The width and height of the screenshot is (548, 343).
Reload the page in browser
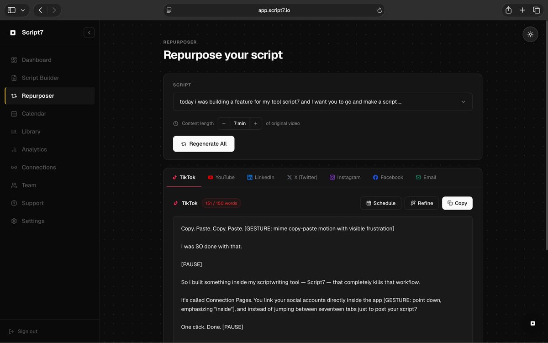point(379,10)
